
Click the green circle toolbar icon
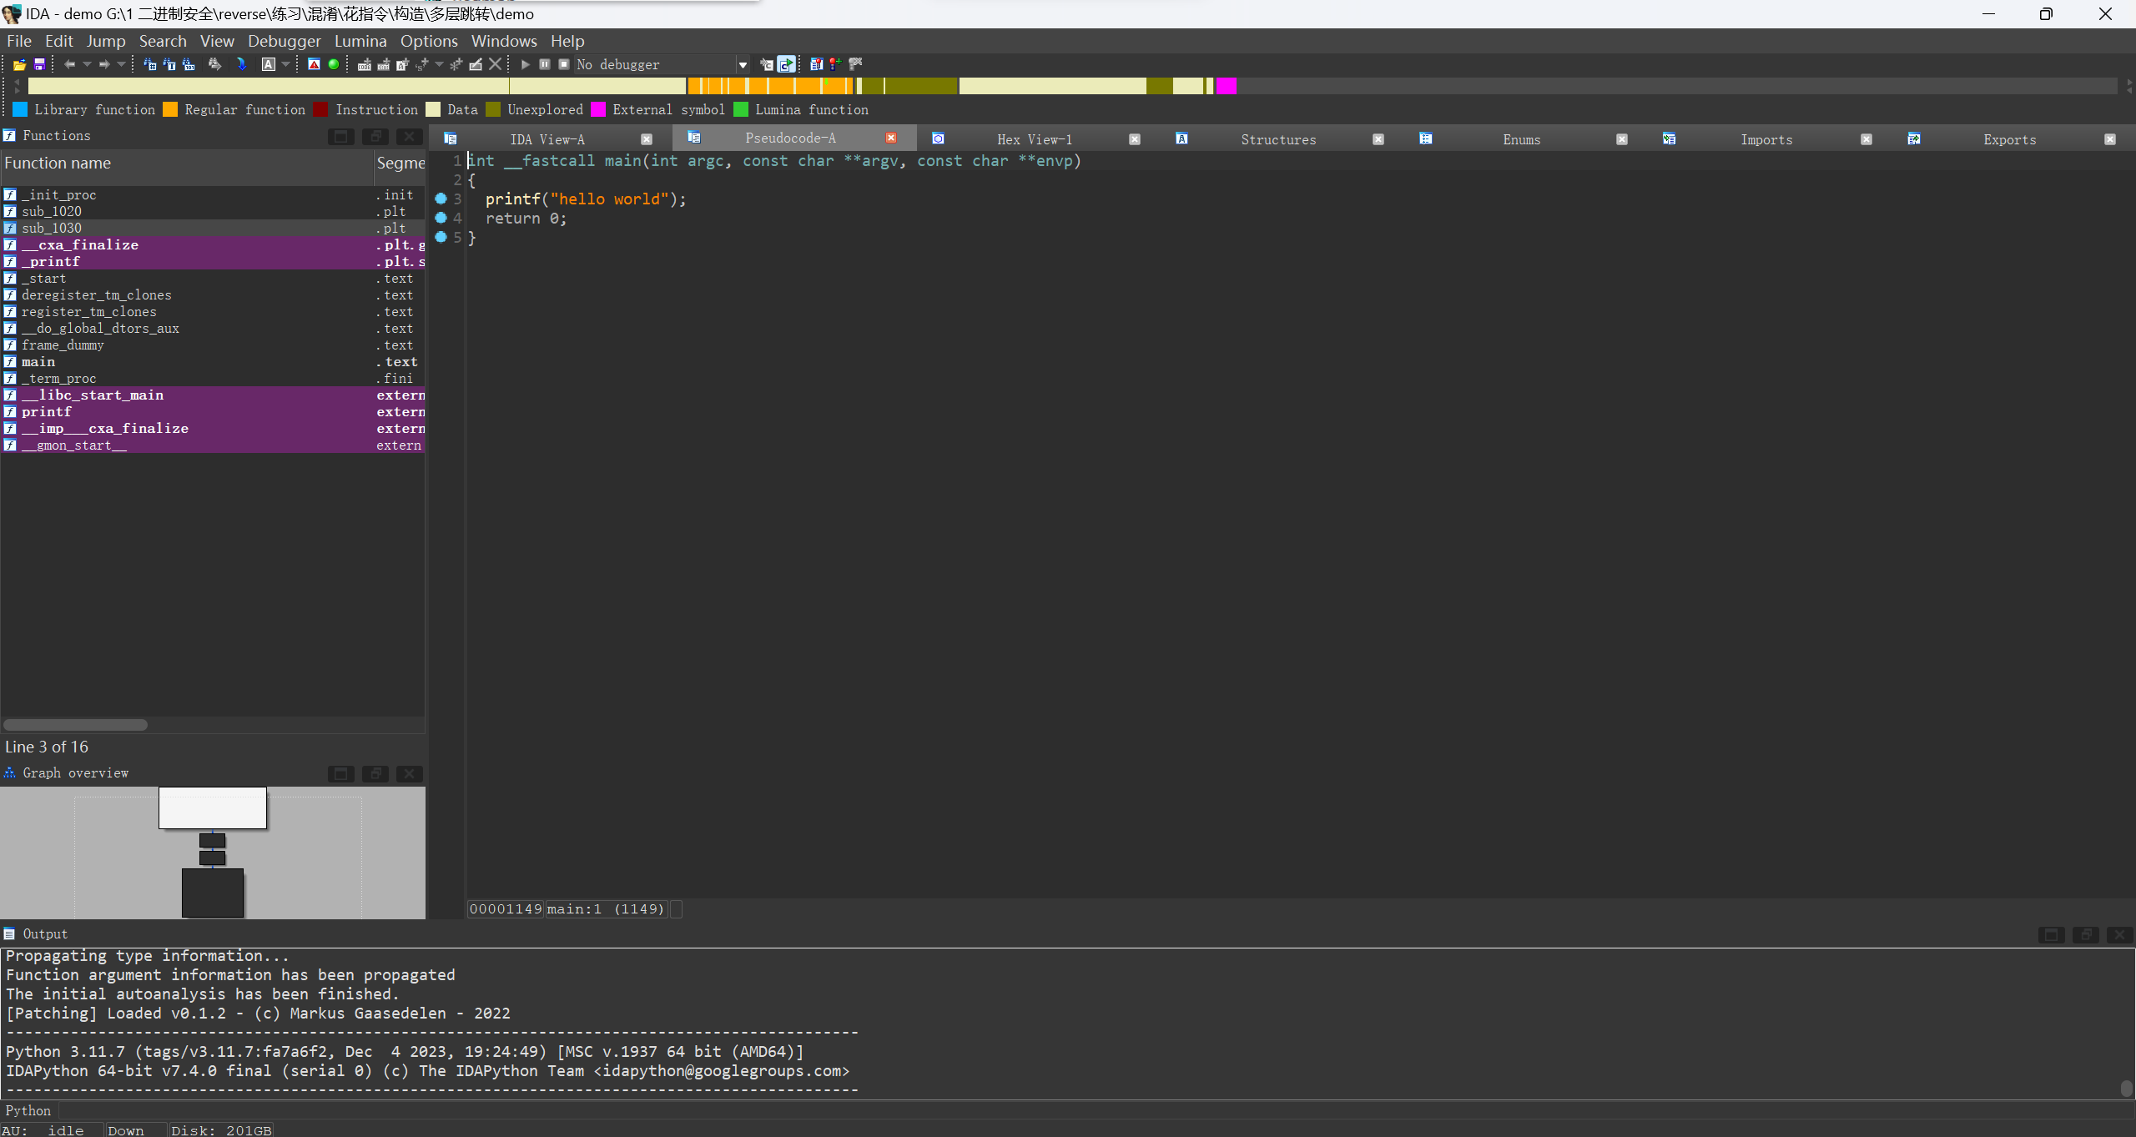[x=334, y=64]
